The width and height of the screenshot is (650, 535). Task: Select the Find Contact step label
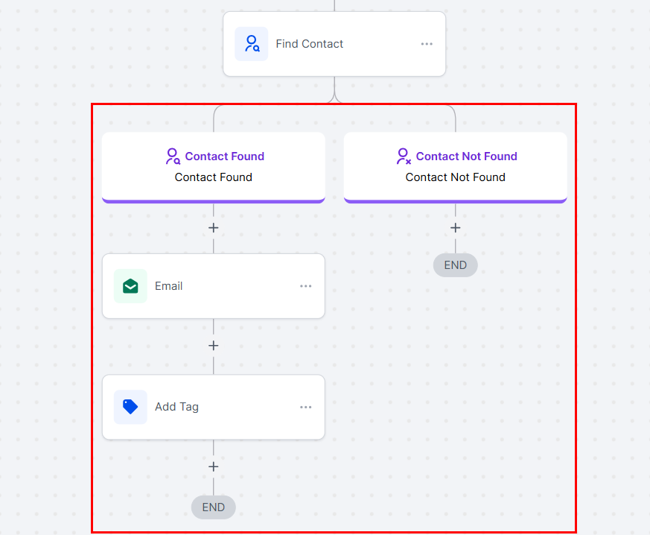tap(310, 44)
